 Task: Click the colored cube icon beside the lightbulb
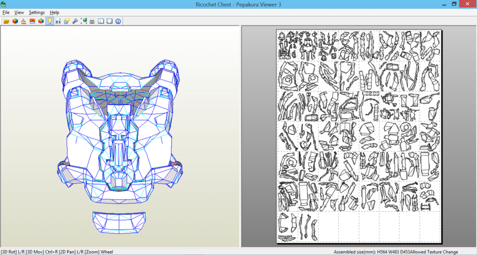point(41,21)
